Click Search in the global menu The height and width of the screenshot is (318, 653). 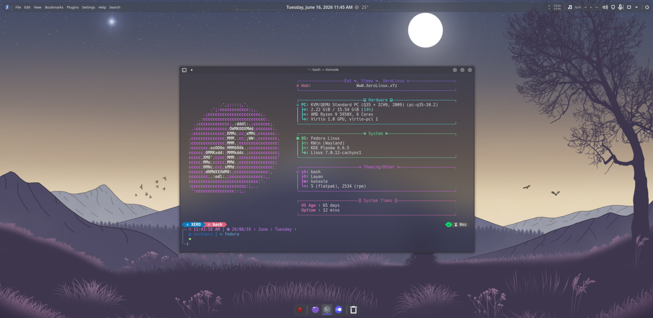tap(115, 7)
